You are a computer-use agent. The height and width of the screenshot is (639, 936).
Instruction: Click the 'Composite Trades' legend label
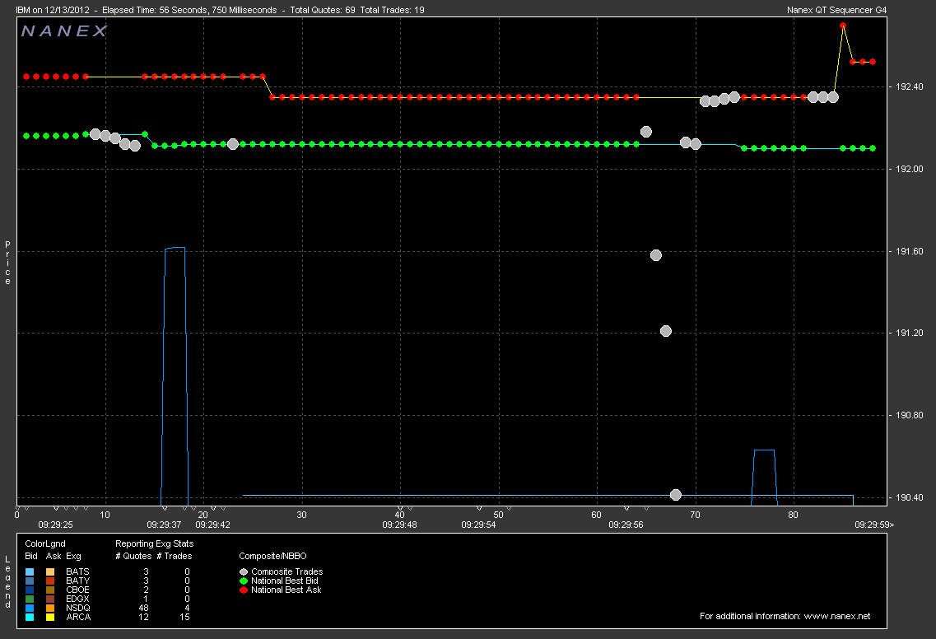click(287, 572)
